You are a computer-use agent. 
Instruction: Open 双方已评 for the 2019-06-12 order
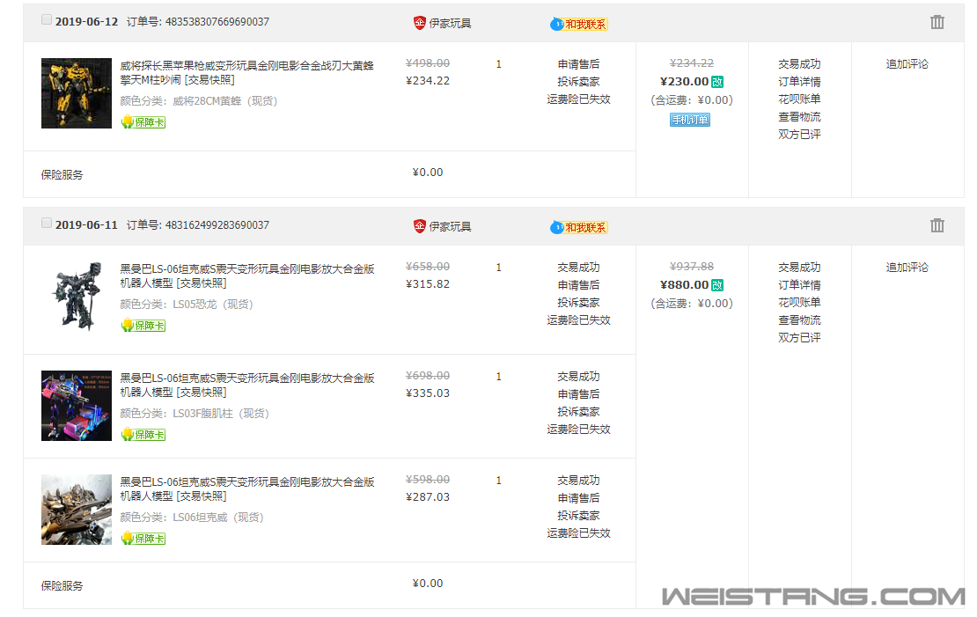(x=799, y=134)
